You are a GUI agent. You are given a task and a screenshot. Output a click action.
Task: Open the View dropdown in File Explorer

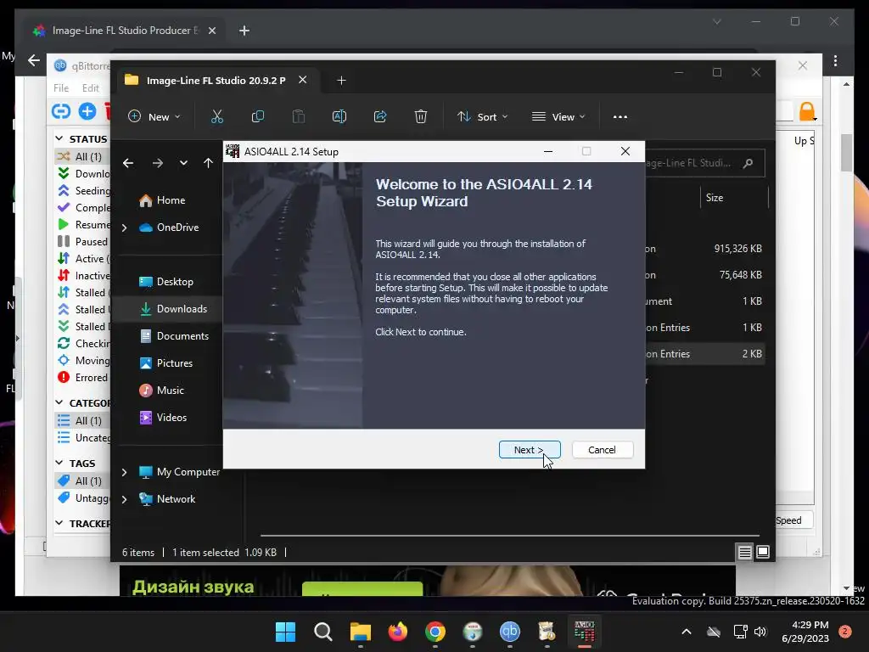coord(558,117)
